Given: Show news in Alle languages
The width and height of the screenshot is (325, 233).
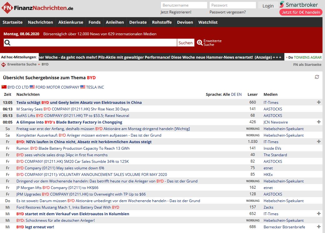Looking at the screenshot, I should 226,95.
